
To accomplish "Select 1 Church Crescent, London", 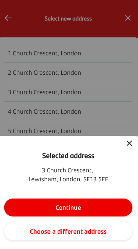I will 68,53.
